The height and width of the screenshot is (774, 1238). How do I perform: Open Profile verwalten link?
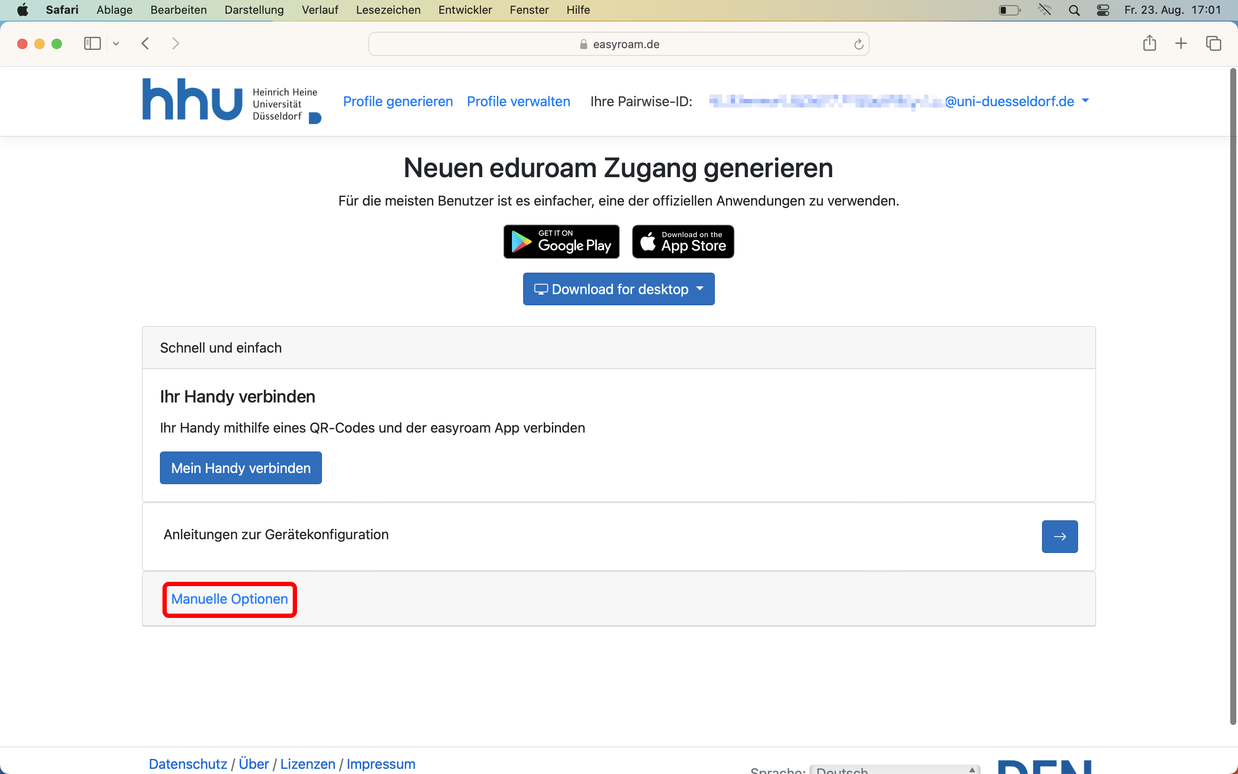(518, 101)
